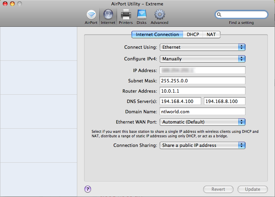
Task: Open the Configure IPv4 dropdown
Action: 203,59
